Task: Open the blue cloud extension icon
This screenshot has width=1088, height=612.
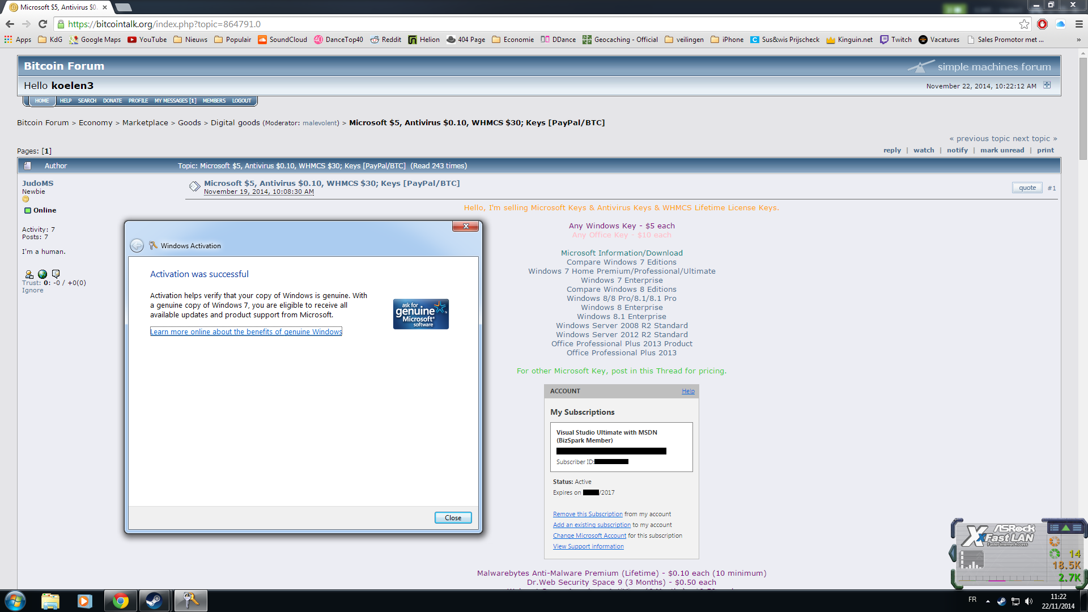Action: click(x=1060, y=24)
